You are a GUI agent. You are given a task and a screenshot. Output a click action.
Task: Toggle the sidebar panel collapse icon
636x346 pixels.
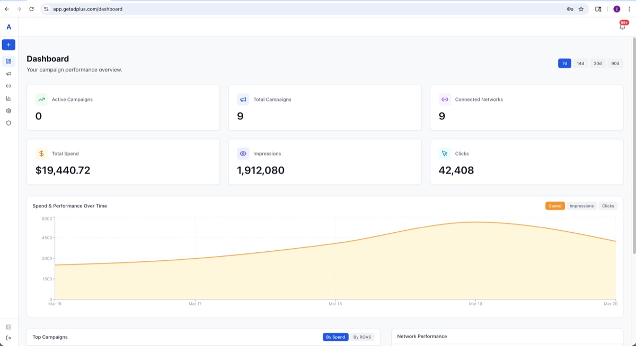point(8,327)
